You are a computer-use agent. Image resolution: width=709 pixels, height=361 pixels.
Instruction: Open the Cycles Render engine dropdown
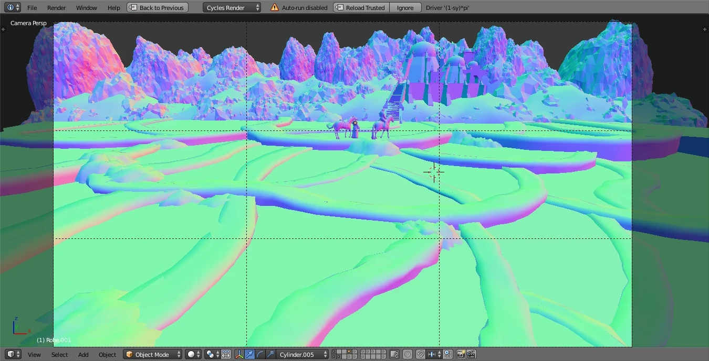coord(232,8)
